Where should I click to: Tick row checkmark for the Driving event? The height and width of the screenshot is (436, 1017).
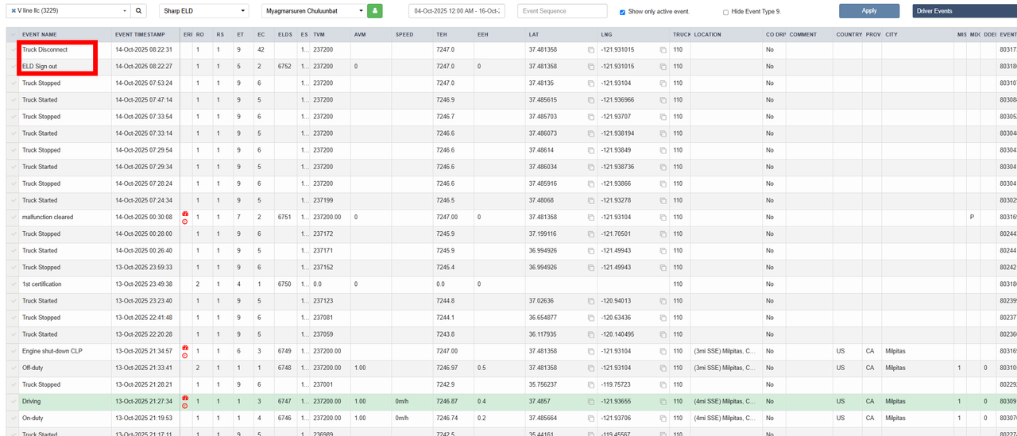pos(13,401)
